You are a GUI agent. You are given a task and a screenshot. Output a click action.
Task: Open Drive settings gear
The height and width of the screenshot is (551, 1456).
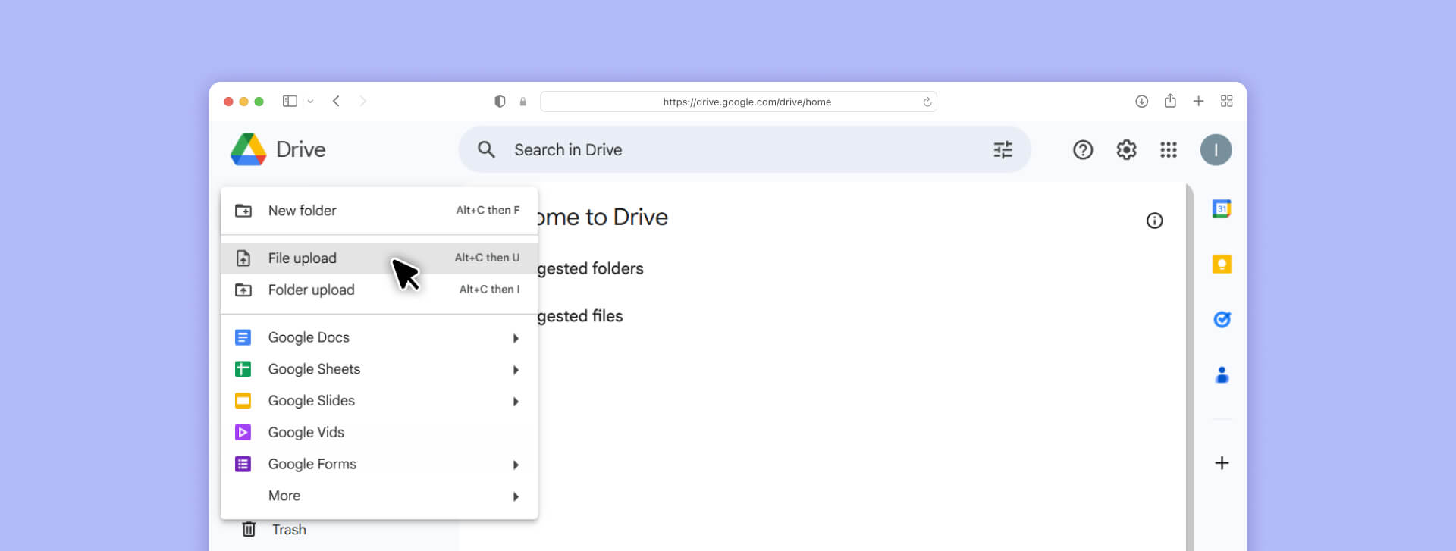point(1126,150)
